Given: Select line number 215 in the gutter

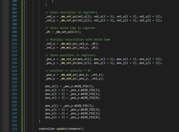Looking at the screenshot, I should coord(15,59).
